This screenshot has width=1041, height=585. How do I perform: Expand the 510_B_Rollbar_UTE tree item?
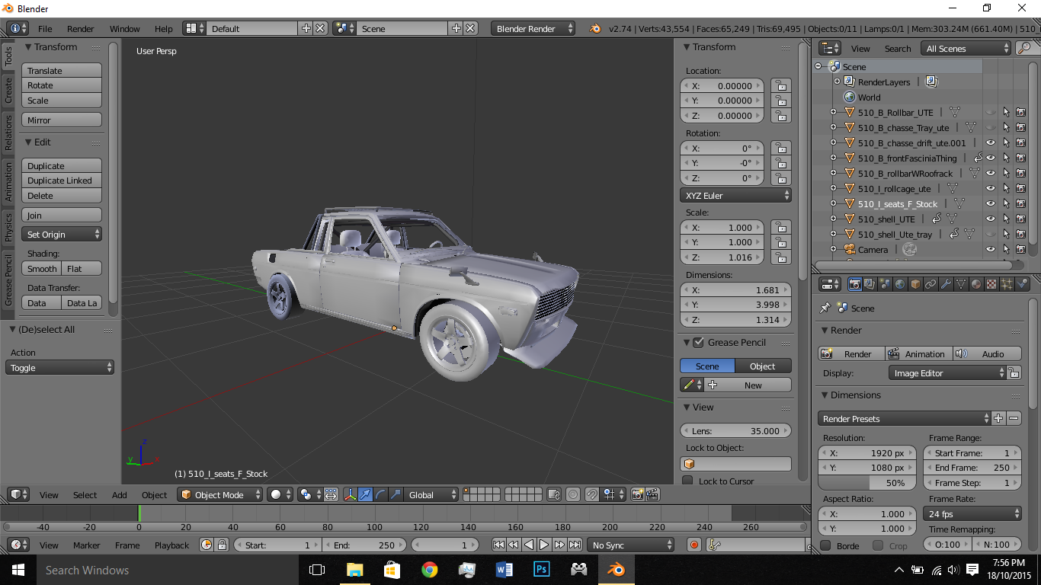coord(833,113)
